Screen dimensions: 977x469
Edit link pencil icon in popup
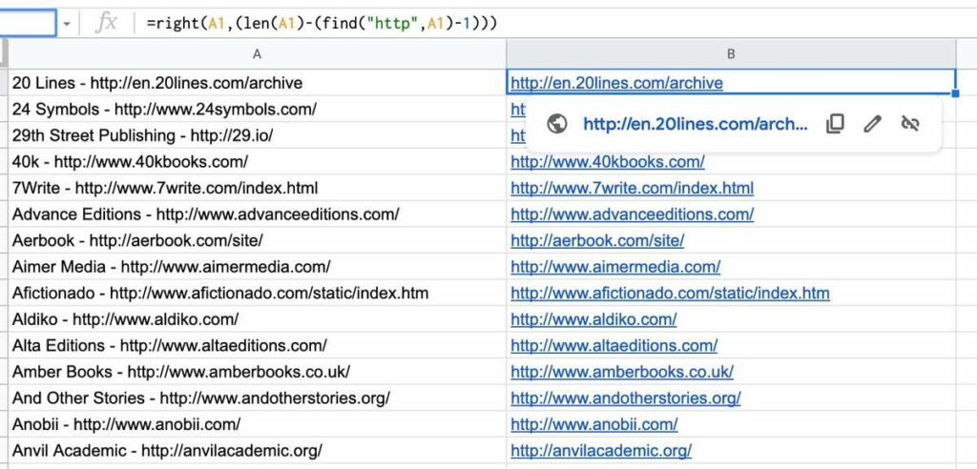(872, 123)
